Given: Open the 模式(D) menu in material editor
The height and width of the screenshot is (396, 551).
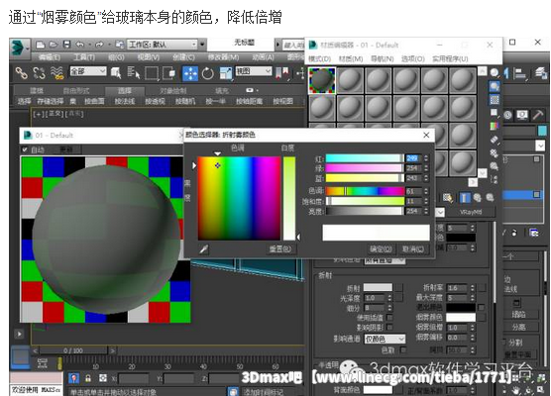Looking at the screenshot, I should coord(319,58).
